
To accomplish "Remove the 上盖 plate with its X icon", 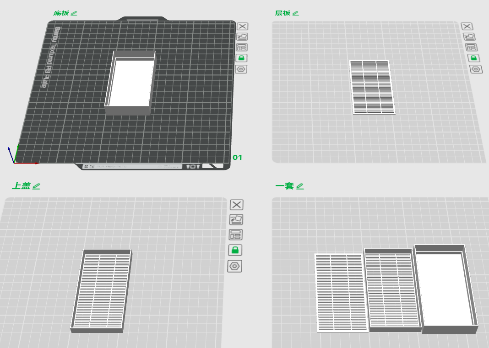I will 237,205.
